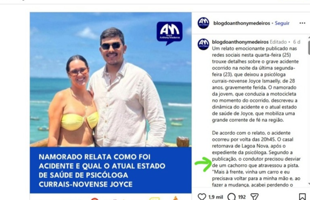Click the 6 d post timestamp
The width and height of the screenshot is (310, 200).
(297, 42)
